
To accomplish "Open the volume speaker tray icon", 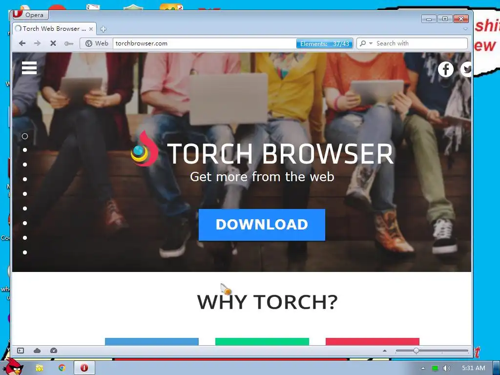I will [x=446, y=368].
